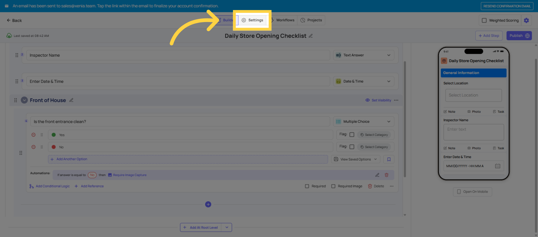Open Front of House section more options
The height and width of the screenshot is (237, 538).
[396, 100]
